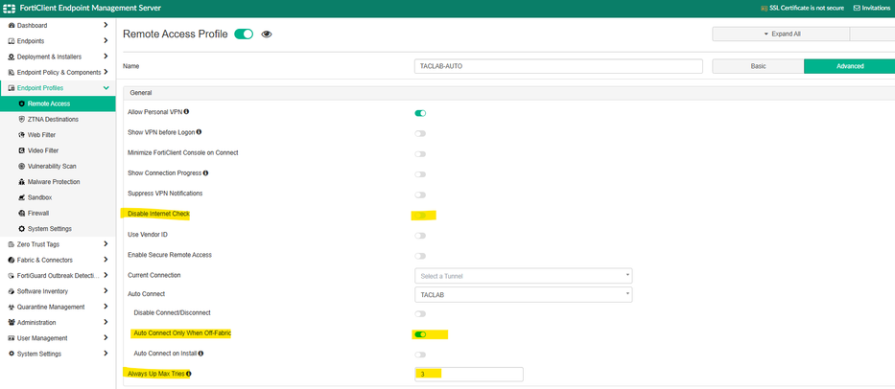
Task: Click info icon next to Show Connection Progress
Action: click(205, 172)
